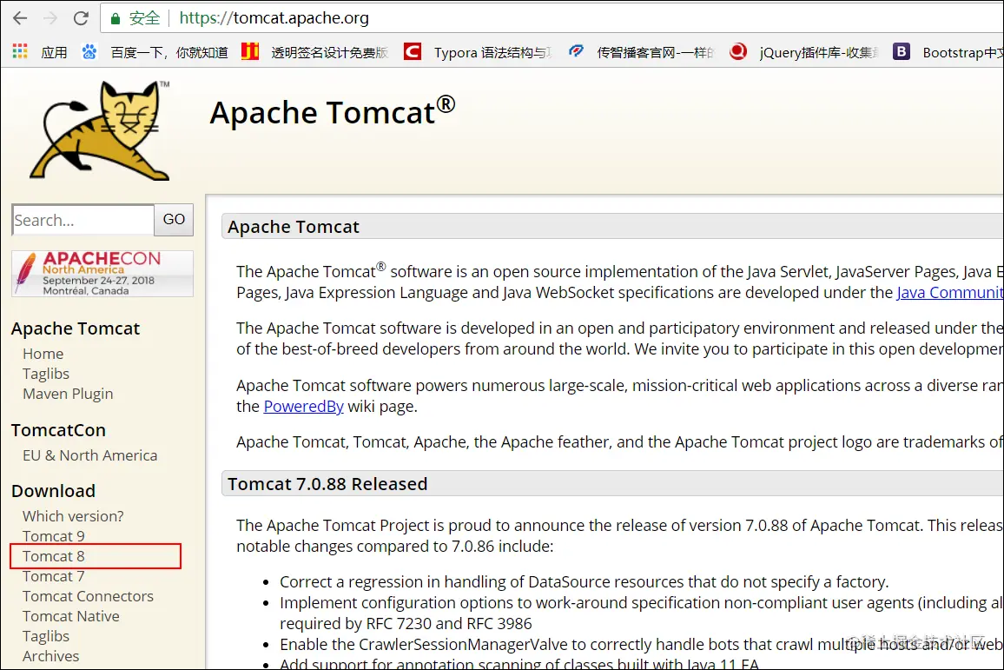
Task: Click the 应用 bookmark label
Action: point(54,52)
